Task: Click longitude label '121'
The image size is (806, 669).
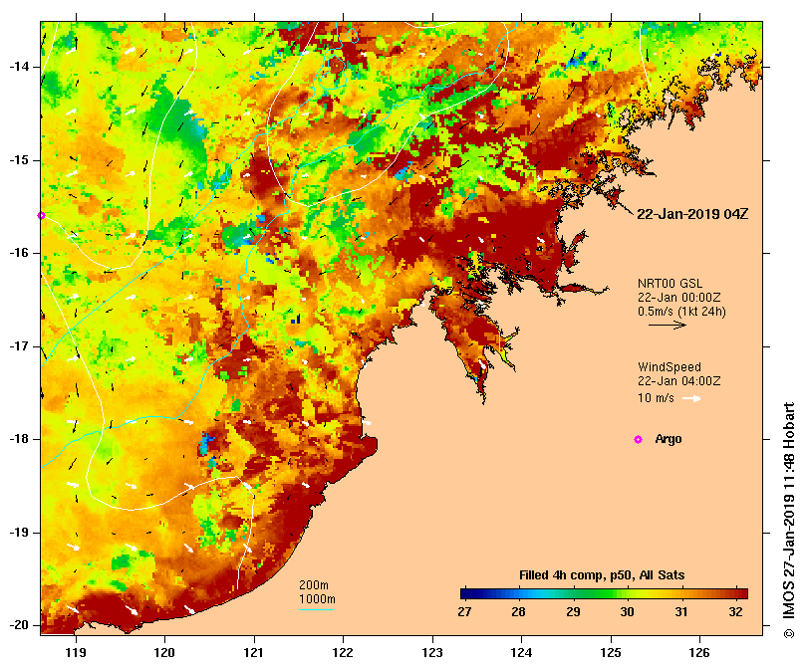Action: point(254,652)
